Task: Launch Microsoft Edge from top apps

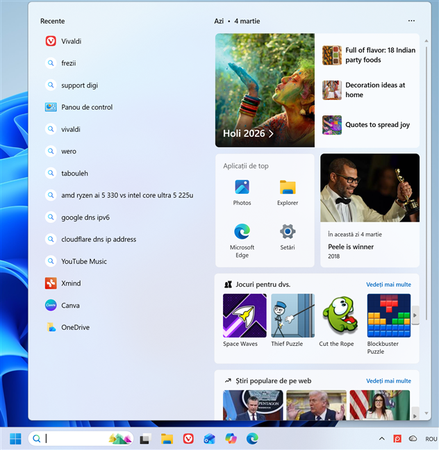Action: [242, 240]
